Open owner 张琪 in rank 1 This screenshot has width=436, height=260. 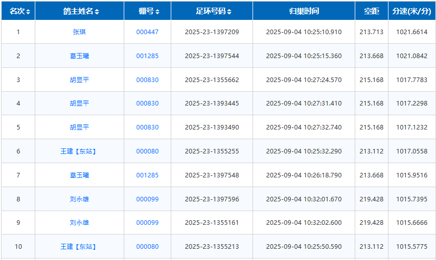point(79,32)
